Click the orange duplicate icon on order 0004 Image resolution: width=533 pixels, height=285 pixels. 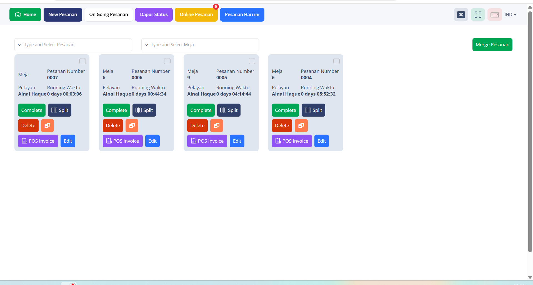coord(301,125)
